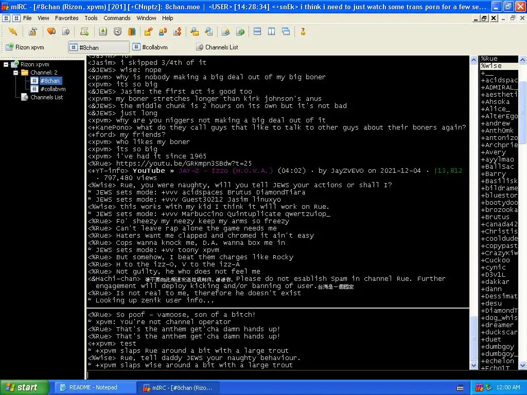Image resolution: width=527 pixels, height=395 pixels.
Task: Click the Send File folder-arrow icon
Action: [x=149, y=31]
